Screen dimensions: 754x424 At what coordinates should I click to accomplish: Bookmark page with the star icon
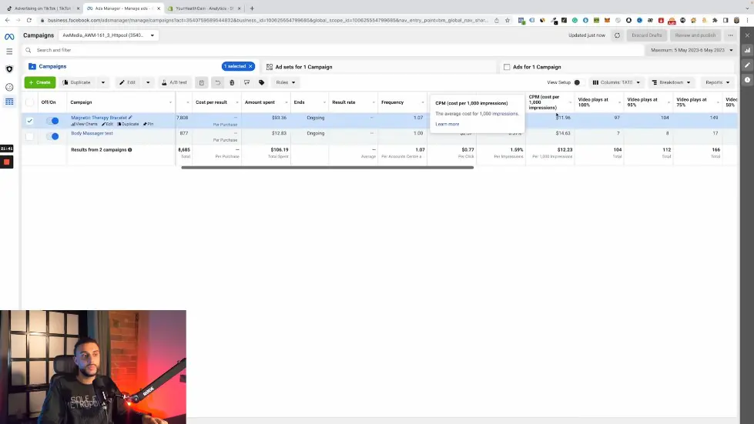pyautogui.click(x=508, y=21)
